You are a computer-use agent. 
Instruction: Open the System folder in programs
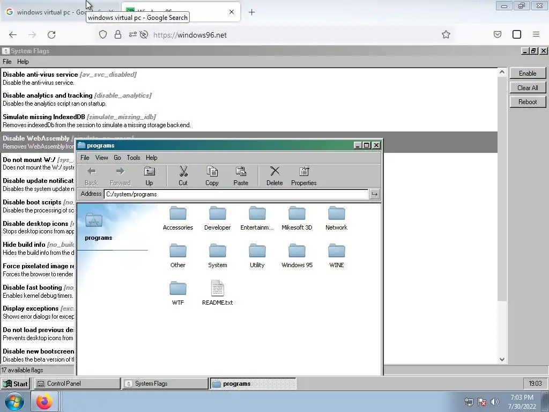point(218,255)
